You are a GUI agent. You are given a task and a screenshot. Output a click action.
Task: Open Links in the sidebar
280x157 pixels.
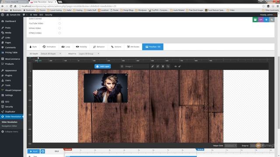point(7,38)
